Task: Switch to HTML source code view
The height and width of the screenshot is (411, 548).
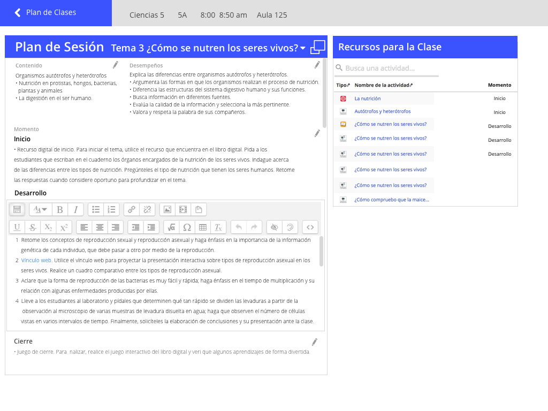Action: [310, 227]
